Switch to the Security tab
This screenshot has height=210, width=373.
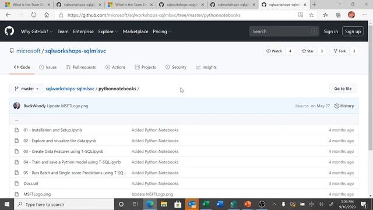coord(176,67)
